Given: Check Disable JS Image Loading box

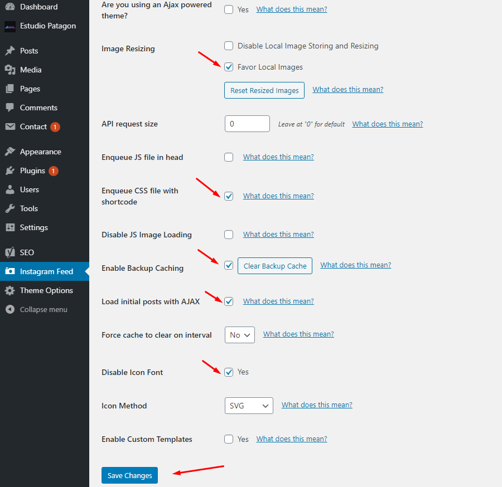Looking at the screenshot, I should (229, 235).
